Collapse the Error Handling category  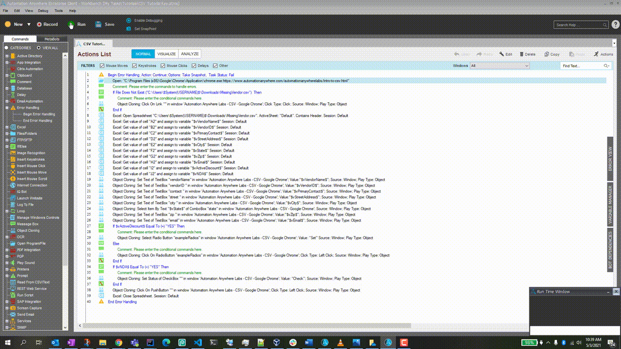[x=7, y=108]
